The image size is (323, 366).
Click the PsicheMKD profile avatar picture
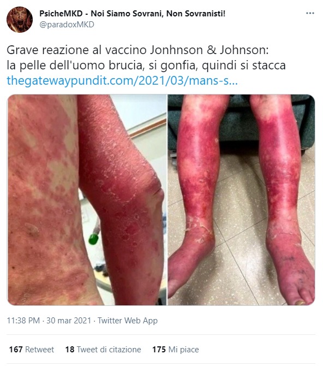20,19
